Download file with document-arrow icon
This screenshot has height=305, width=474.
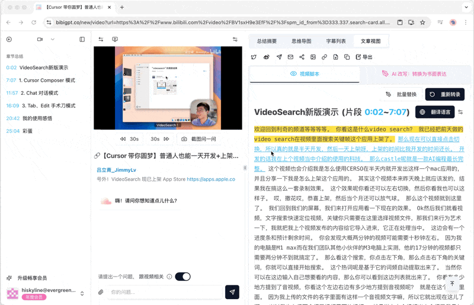point(335,57)
